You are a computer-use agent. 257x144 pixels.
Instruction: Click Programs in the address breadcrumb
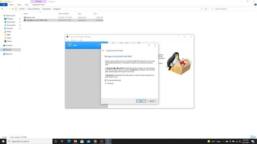pyautogui.click(x=57, y=9)
